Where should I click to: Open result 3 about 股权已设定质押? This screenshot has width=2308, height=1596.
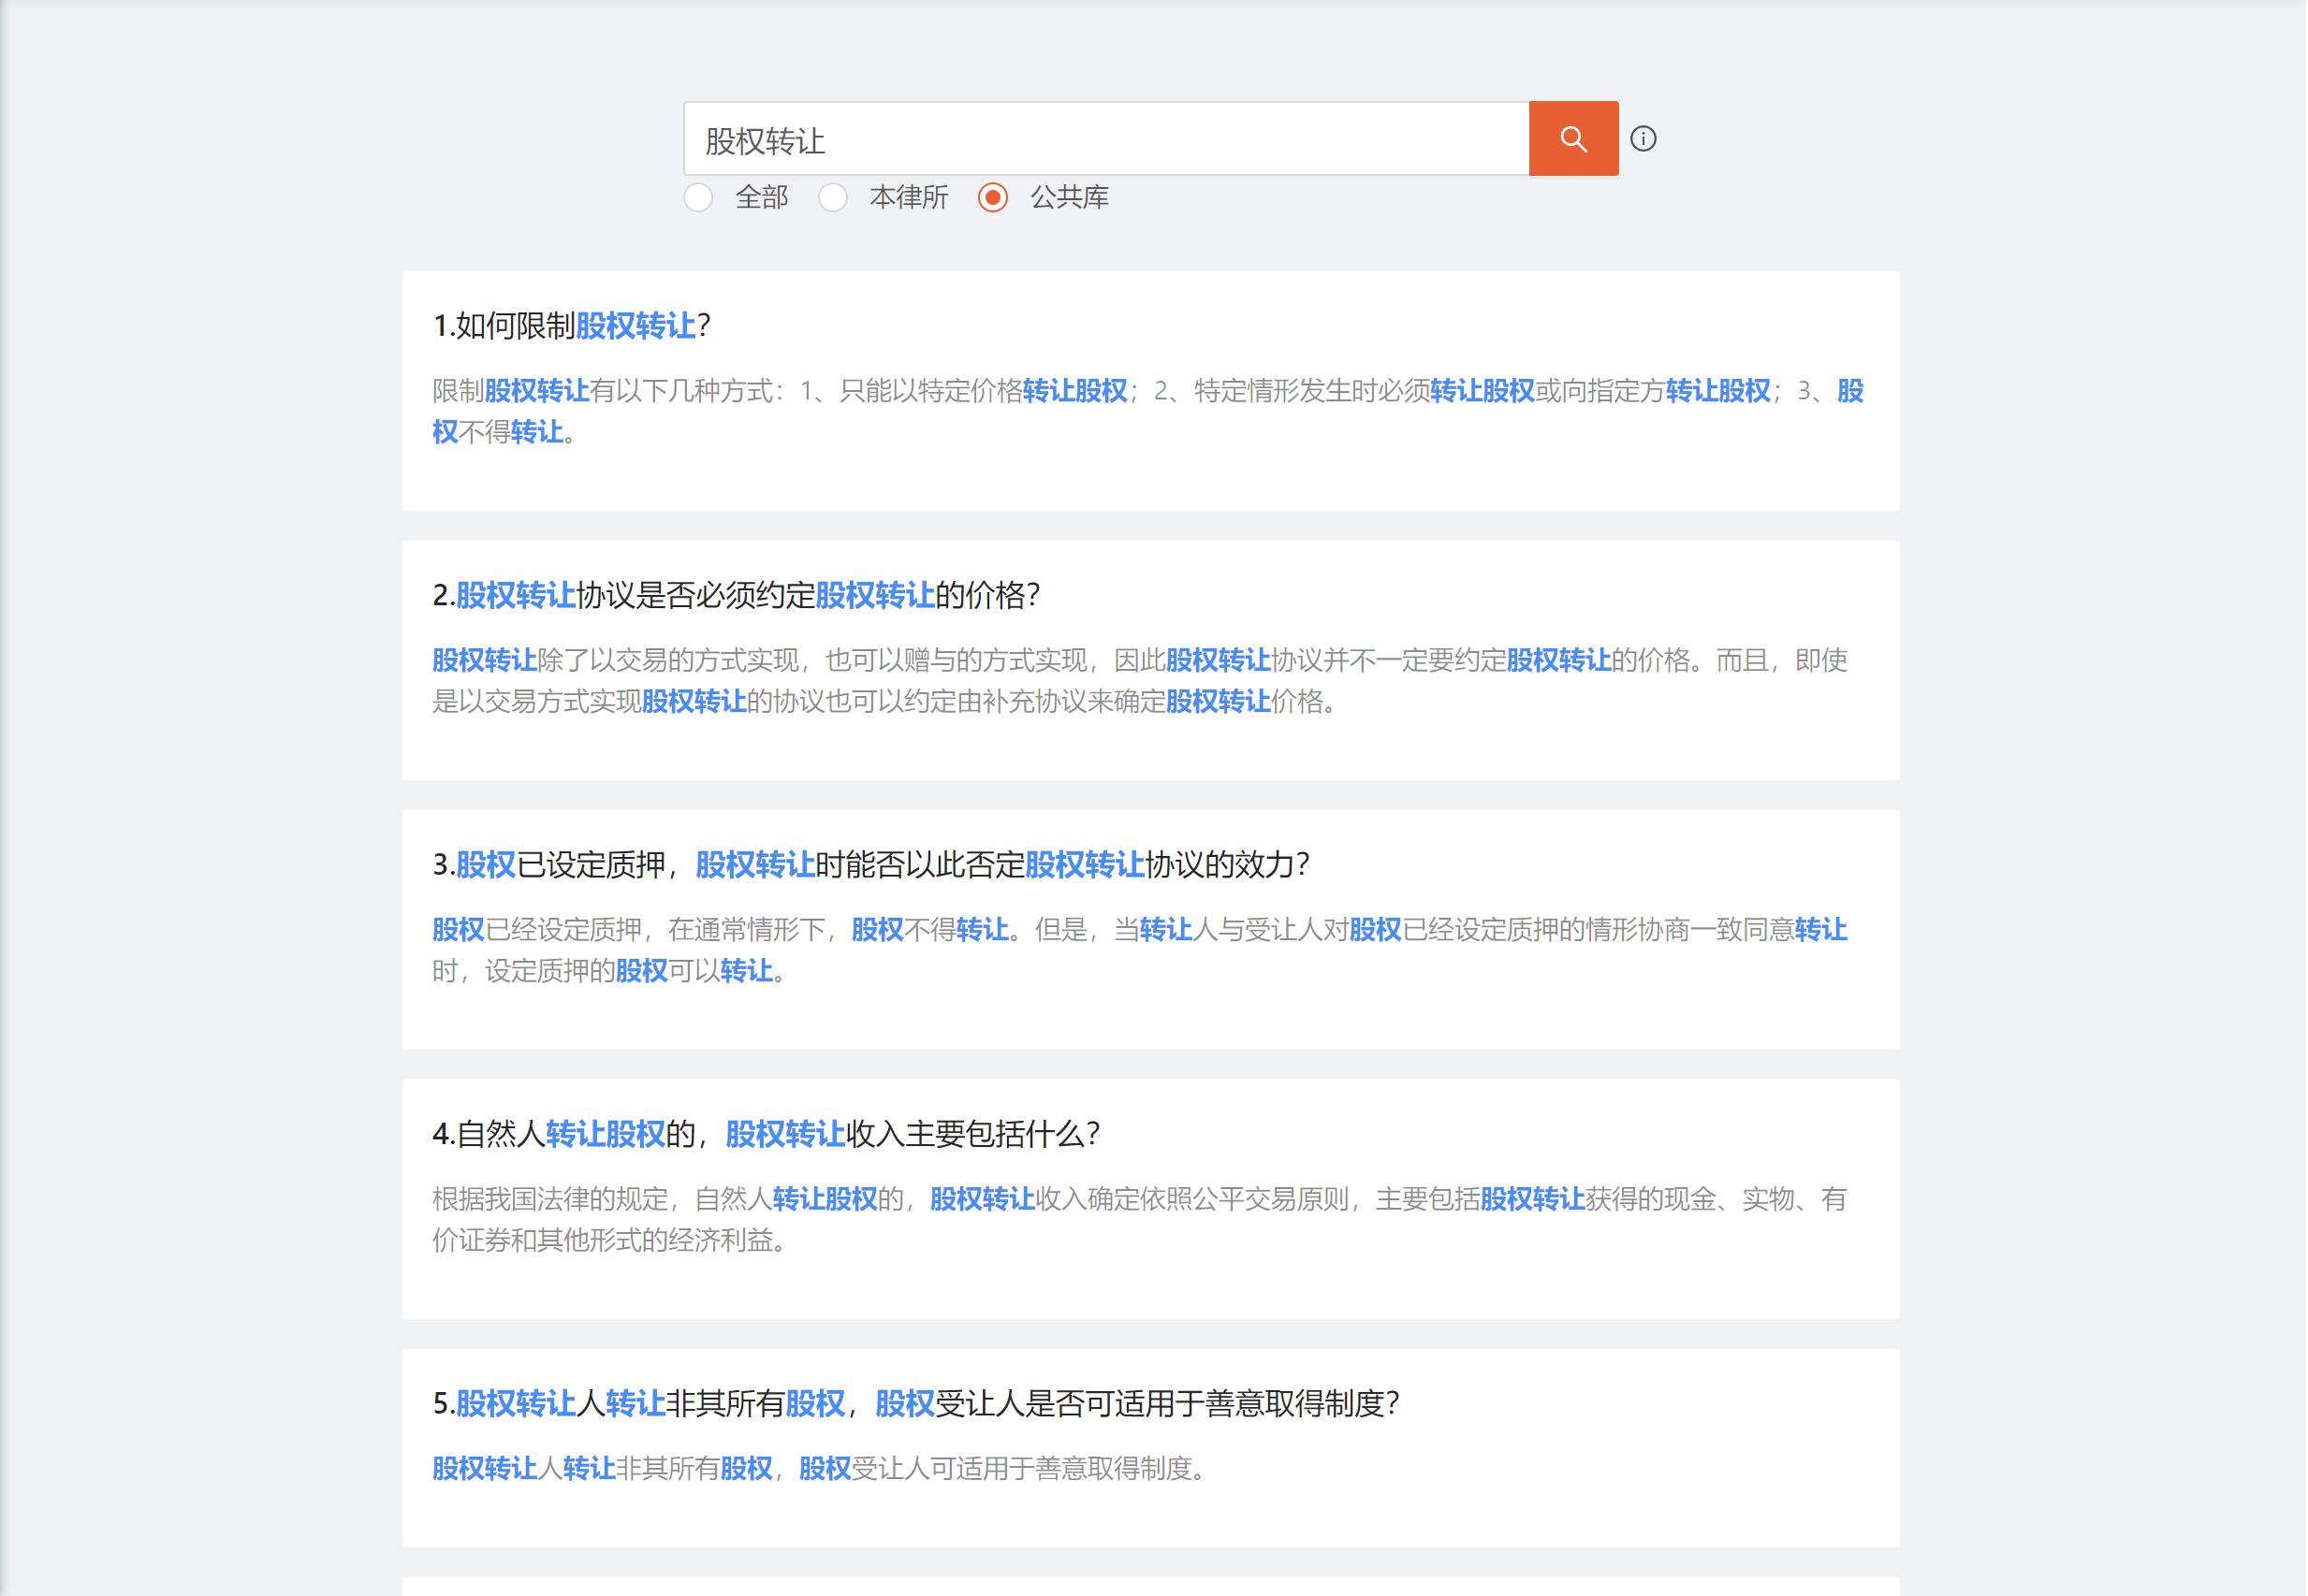[870, 864]
